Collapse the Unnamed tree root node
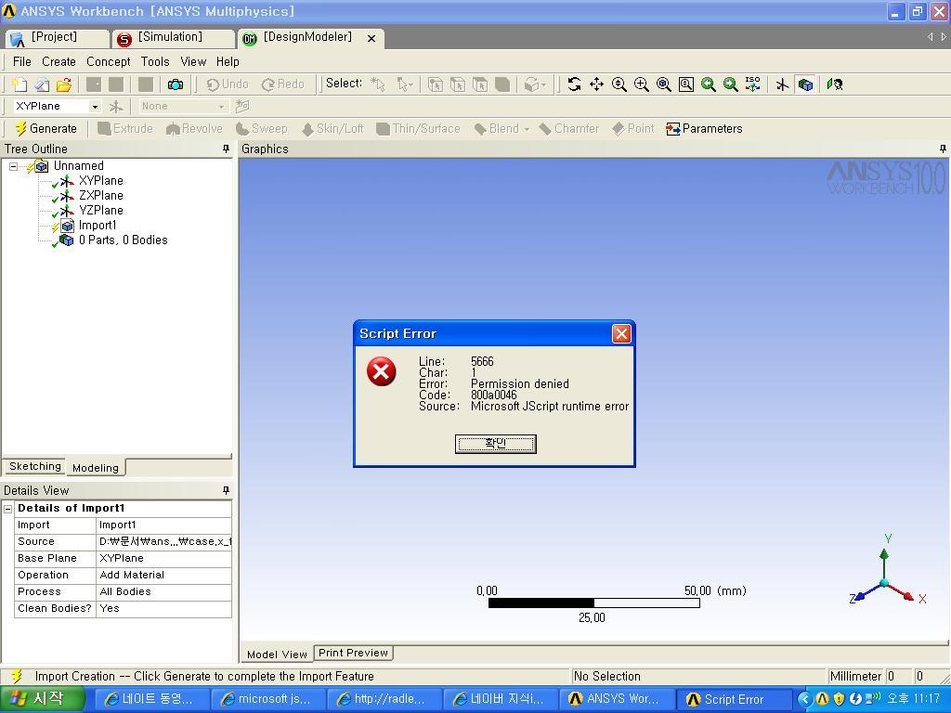Image resolution: width=951 pixels, height=713 pixels. [13, 166]
